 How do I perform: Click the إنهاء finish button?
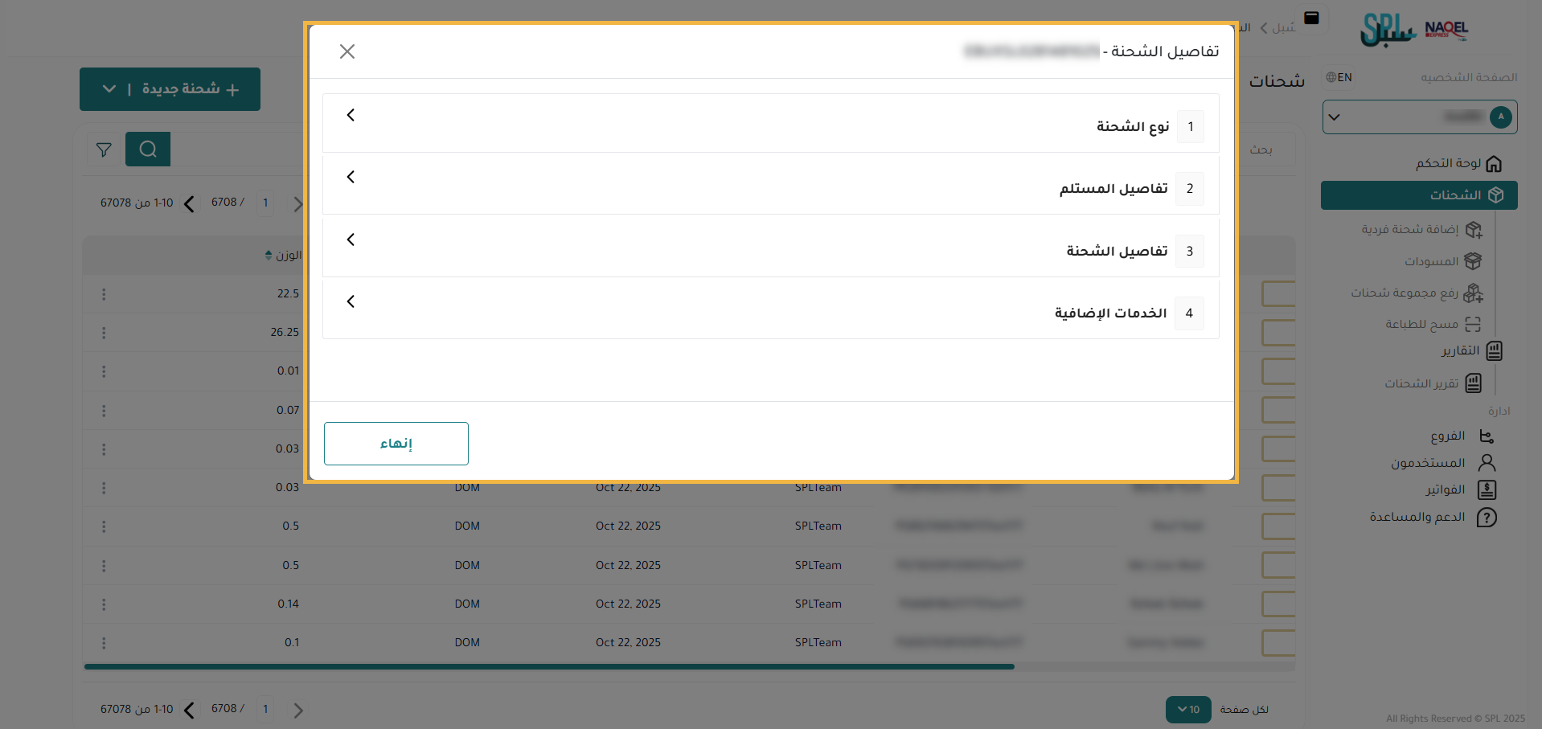click(396, 444)
